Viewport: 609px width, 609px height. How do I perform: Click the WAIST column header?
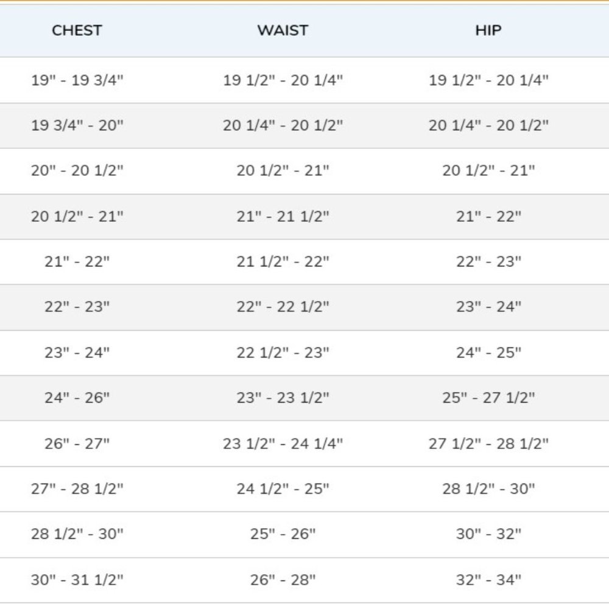coord(283,30)
